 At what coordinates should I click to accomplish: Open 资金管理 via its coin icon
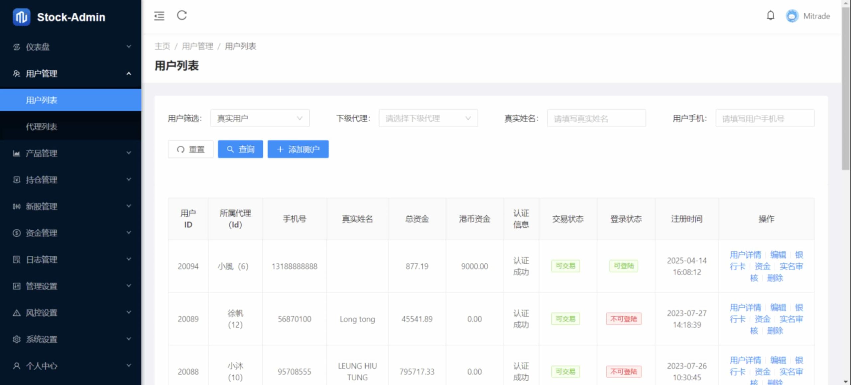(16, 233)
